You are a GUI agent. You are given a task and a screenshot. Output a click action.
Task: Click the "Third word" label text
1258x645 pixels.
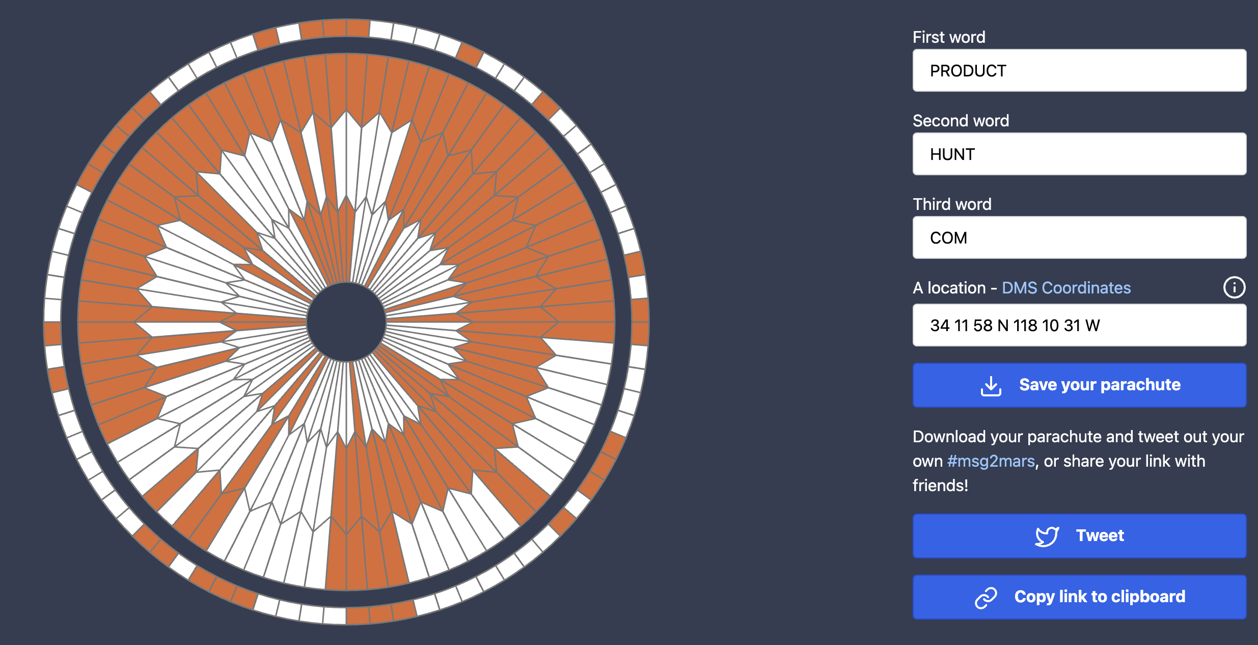pyautogui.click(x=951, y=204)
